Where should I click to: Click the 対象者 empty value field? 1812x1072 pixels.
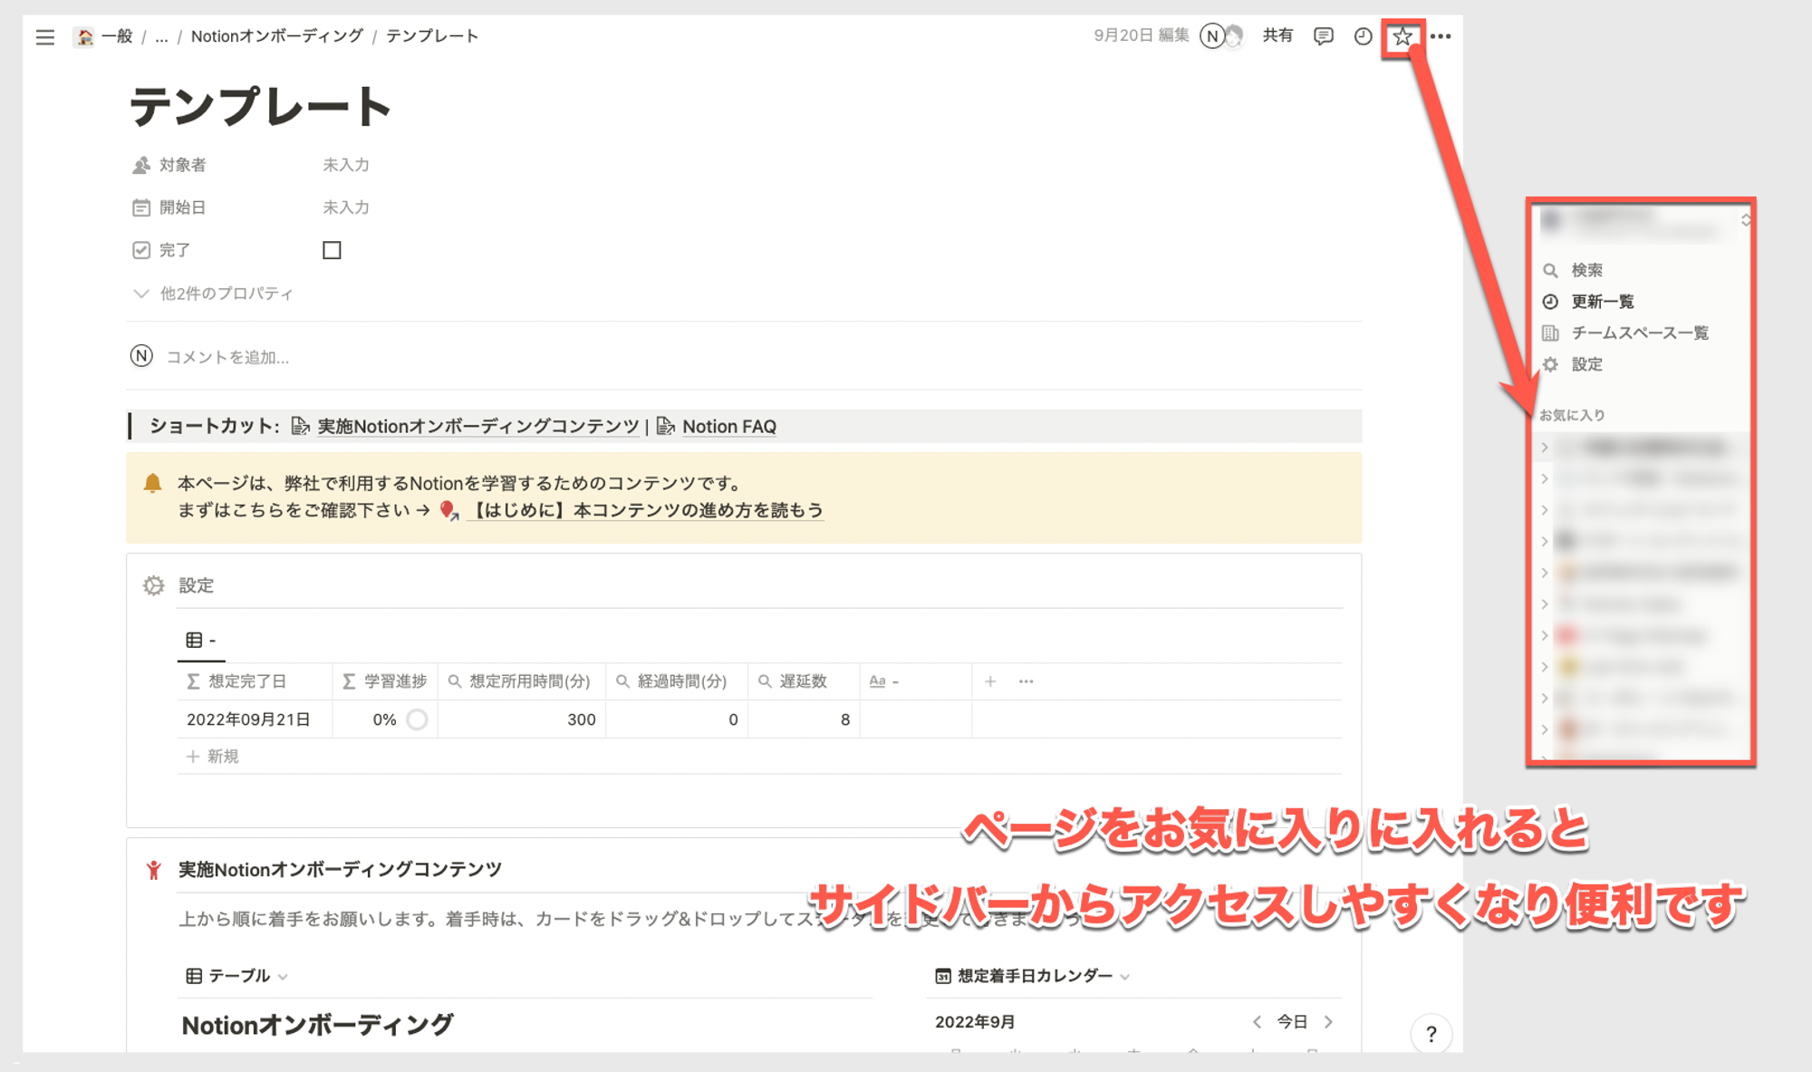point(346,165)
